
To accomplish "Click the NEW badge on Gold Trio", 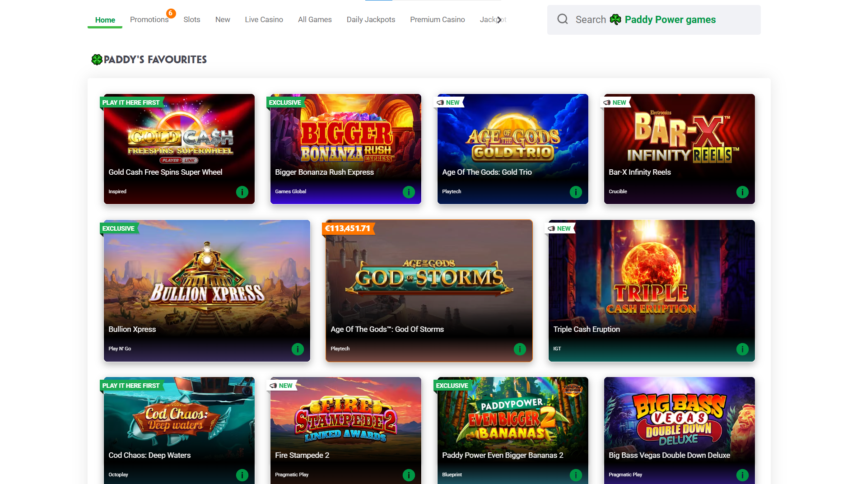I will tap(448, 102).
